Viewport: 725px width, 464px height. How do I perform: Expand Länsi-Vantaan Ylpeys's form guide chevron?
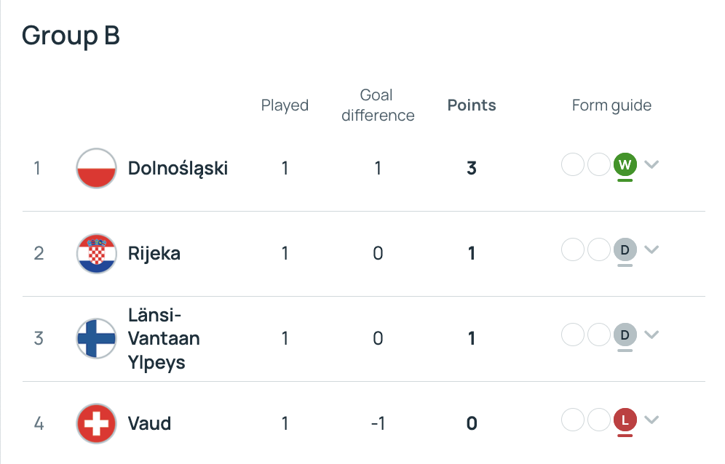(x=651, y=335)
